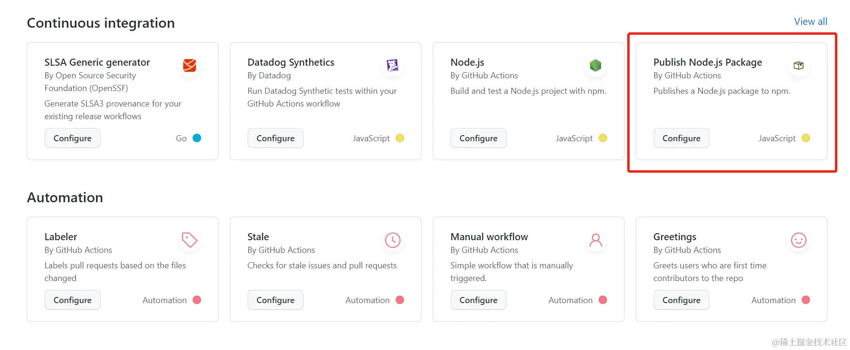Image resolution: width=850 pixels, height=350 pixels.
Task: Click the Publish Node.js Package box icon
Action: (x=798, y=65)
